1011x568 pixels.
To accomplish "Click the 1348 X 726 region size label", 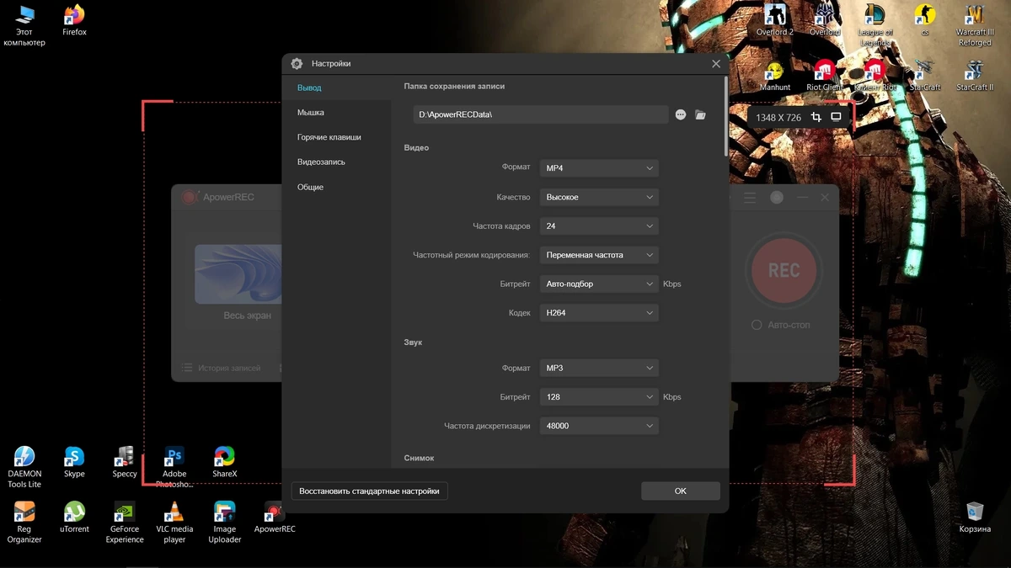I will pos(778,118).
